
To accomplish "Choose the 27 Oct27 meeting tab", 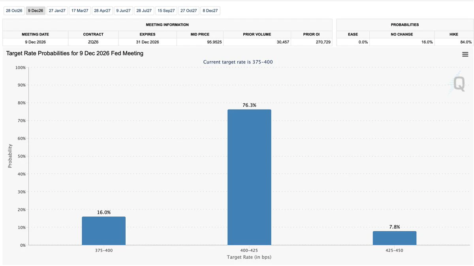I will point(189,11).
